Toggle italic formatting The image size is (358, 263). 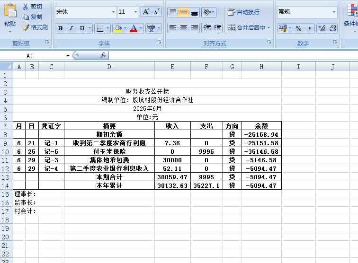(71, 28)
